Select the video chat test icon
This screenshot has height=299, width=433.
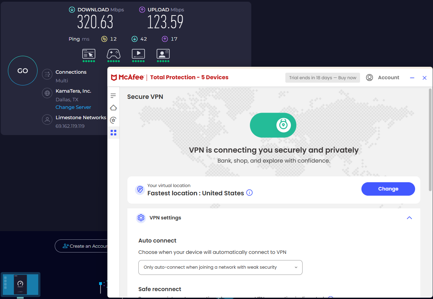(163, 54)
